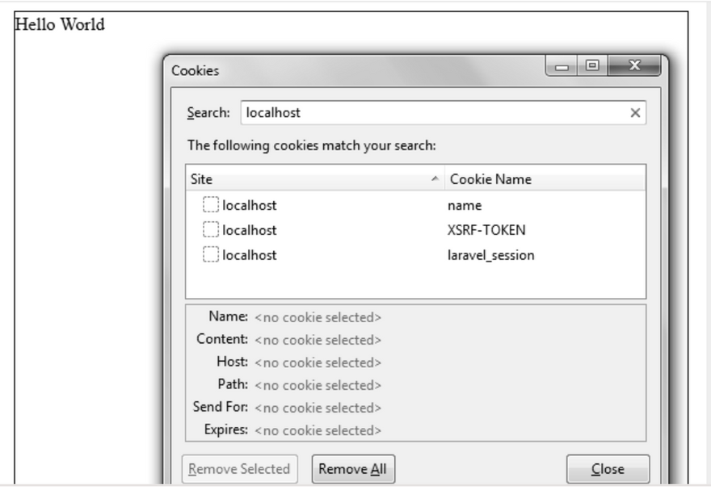Minimize the Cookies dialog window
The height and width of the screenshot is (490, 711).
562,68
